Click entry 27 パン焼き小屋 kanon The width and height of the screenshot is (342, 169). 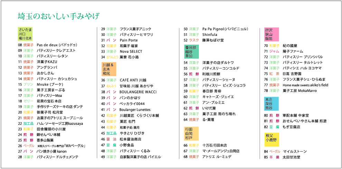coord(42,151)
